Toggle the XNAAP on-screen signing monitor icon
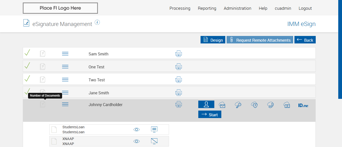The image size is (342, 147). [x=154, y=141]
